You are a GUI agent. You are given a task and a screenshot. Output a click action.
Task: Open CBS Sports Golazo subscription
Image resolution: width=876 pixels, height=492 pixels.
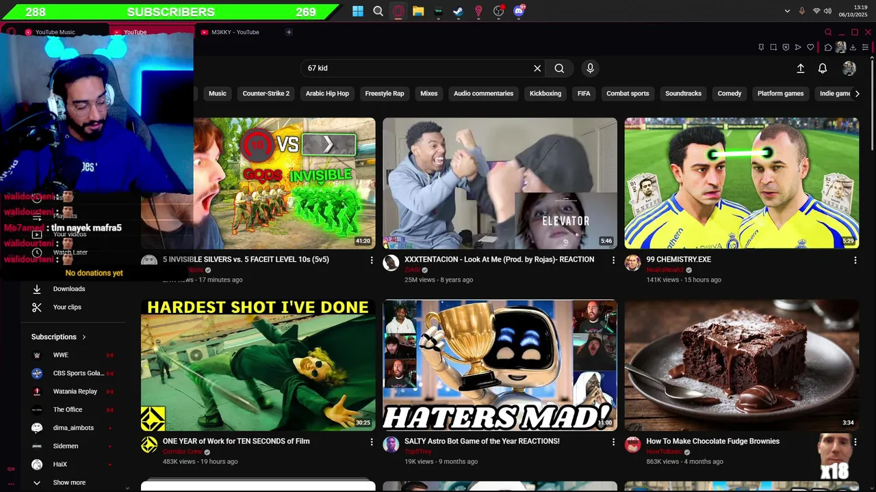click(x=72, y=373)
